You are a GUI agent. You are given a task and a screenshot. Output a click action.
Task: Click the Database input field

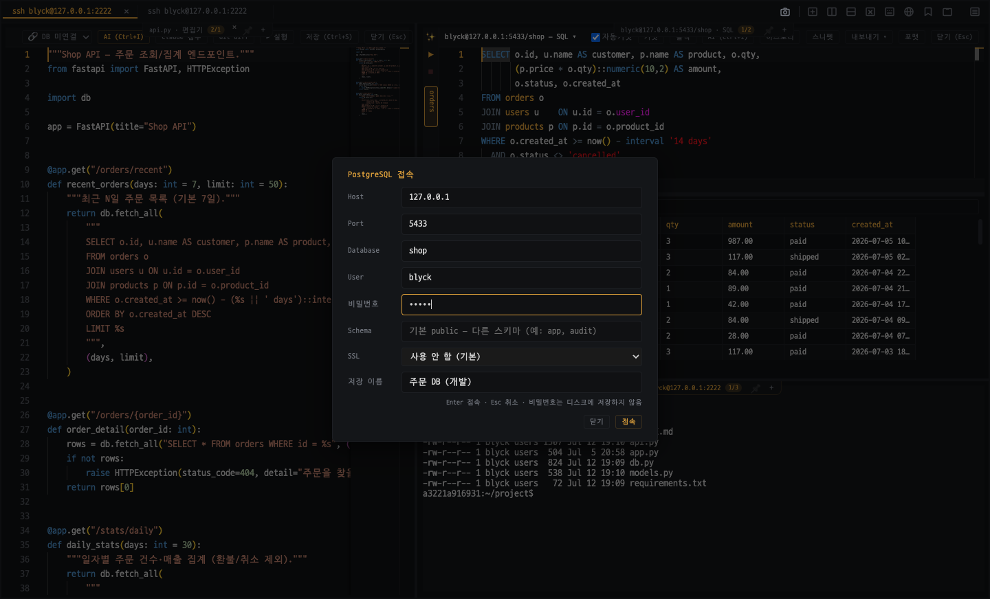pyautogui.click(x=522, y=251)
